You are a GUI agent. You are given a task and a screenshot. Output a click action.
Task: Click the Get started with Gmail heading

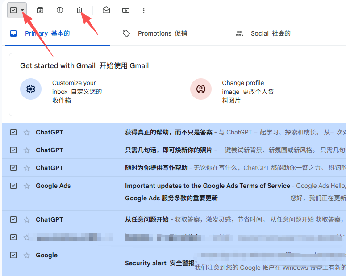[84, 65]
